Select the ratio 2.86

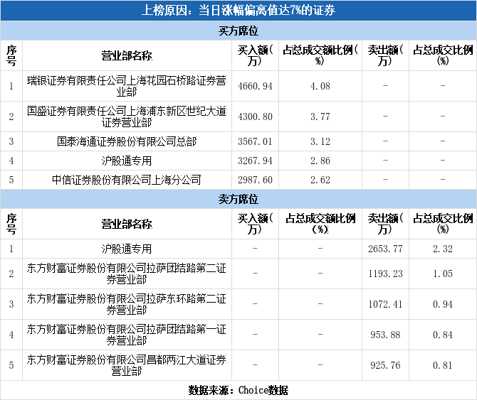pyautogui.click(x=320, y=161)
